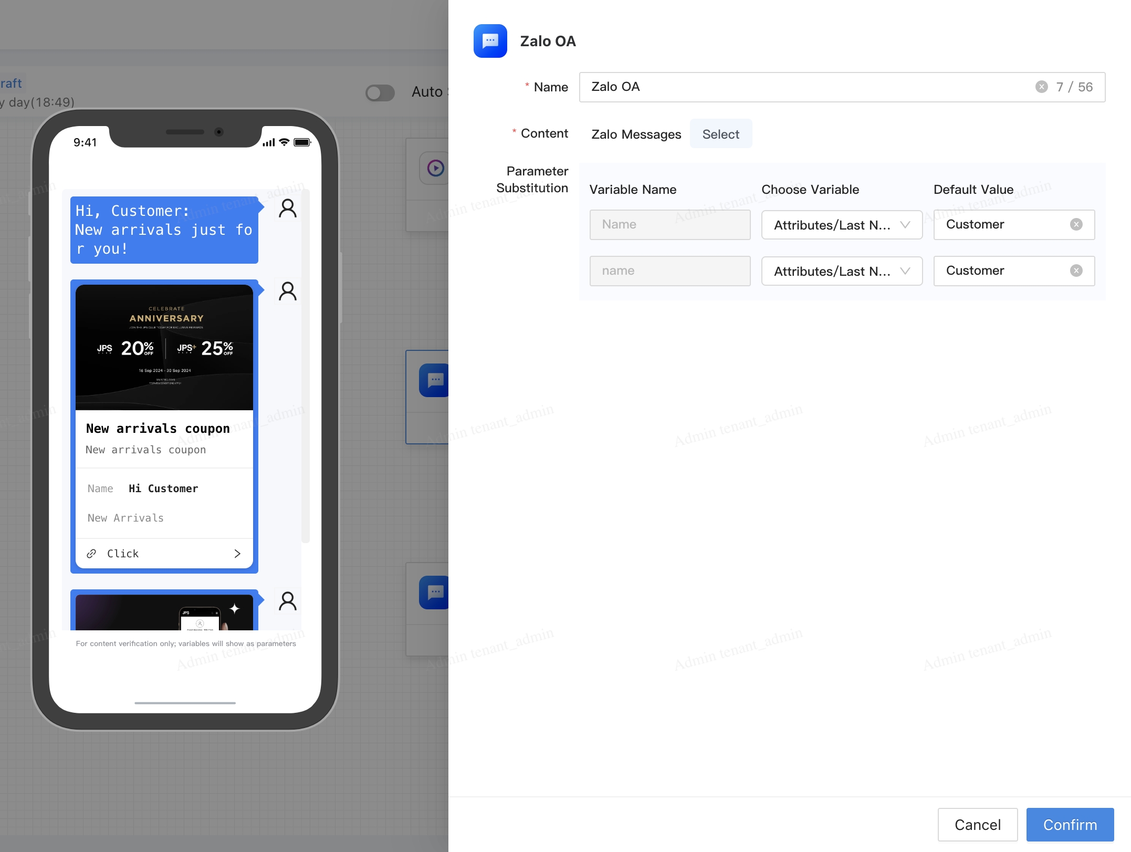This screenshot has width=1131, height=852.
Task: Click the play trigger node icon on canvas
Action: pyautogui.click(x=435, y=168)
